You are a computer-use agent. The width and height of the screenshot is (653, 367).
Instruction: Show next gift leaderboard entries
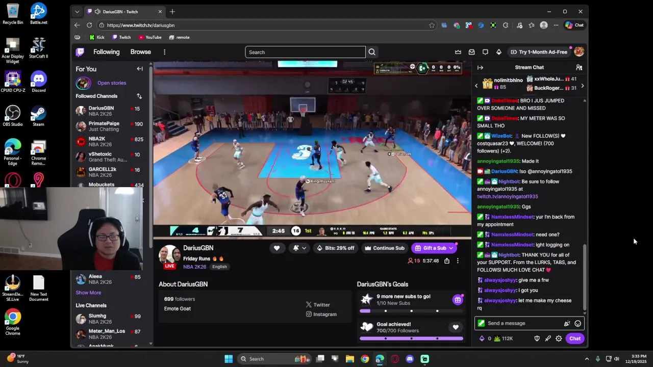click(x=582, y=86)
